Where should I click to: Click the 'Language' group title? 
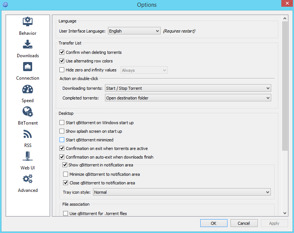tap(68, 21)
